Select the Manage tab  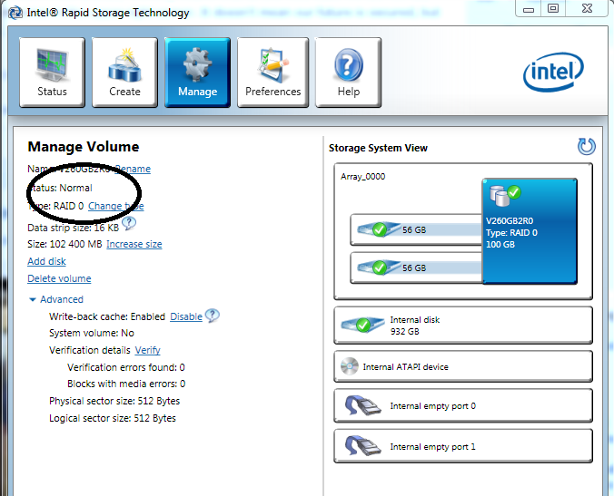pyautogui.click(x=197, y=72)
